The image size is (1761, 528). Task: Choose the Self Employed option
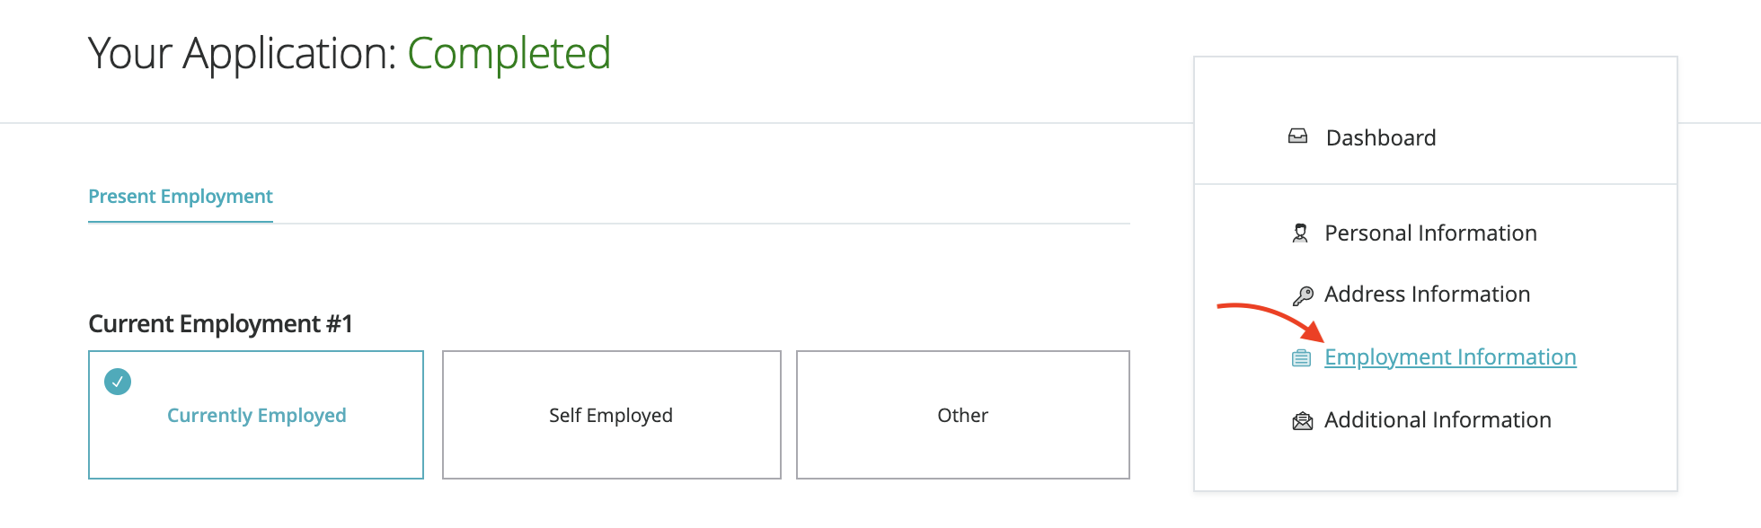(611, 415)
